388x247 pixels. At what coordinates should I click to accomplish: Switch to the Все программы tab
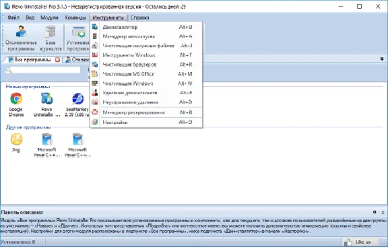tap(32, 60)
